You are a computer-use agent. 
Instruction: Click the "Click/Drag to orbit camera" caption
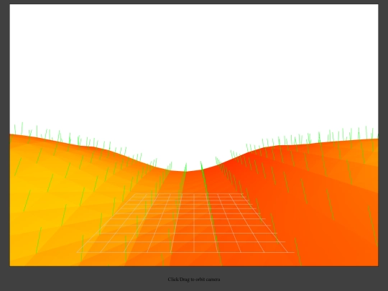pos(194,280)
